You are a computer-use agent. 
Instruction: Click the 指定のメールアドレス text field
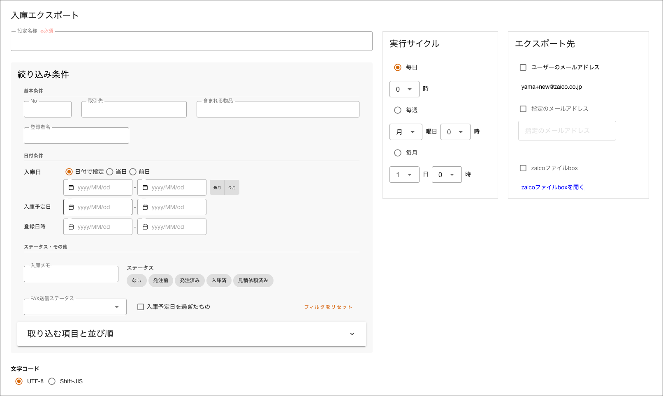pos(567,131)
